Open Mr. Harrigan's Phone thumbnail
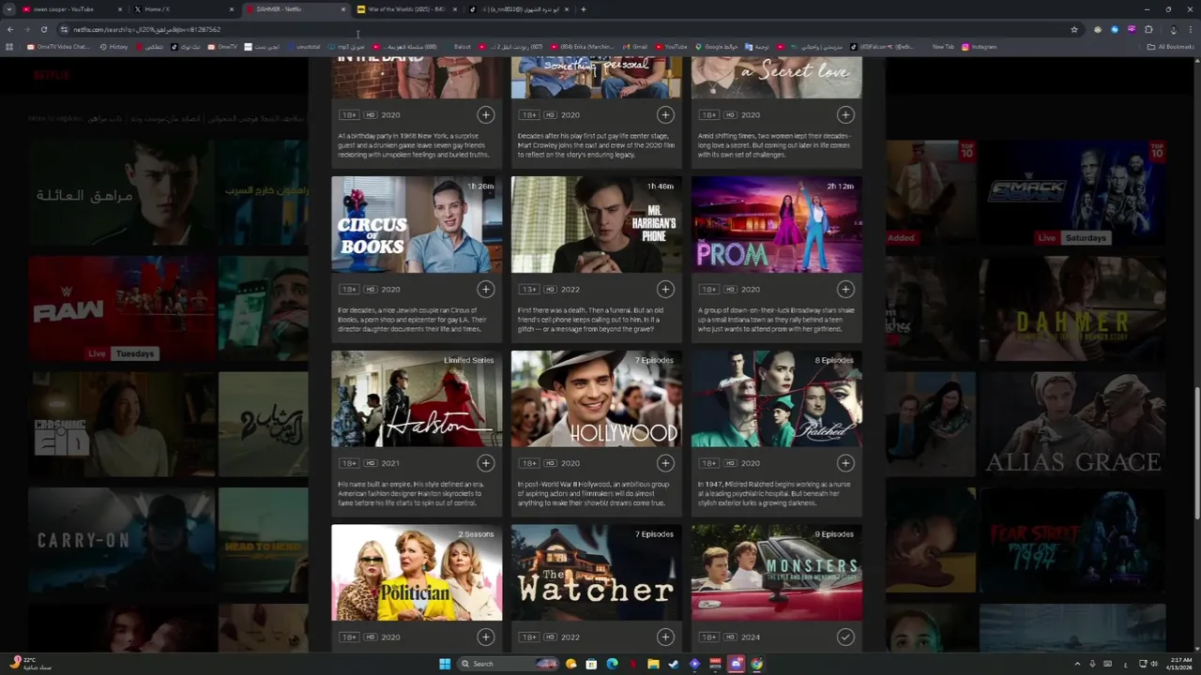Screen dimensions: 1201x675 [597, 225]
